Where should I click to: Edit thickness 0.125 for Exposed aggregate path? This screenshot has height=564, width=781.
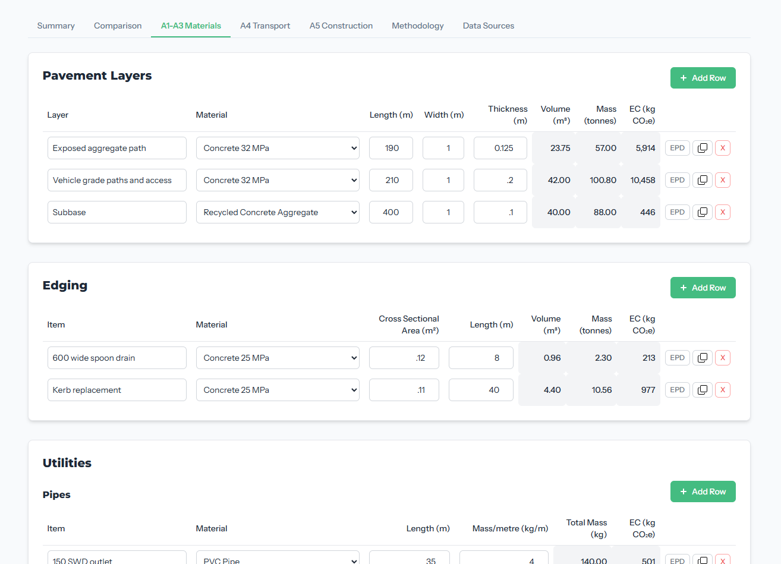500,148
